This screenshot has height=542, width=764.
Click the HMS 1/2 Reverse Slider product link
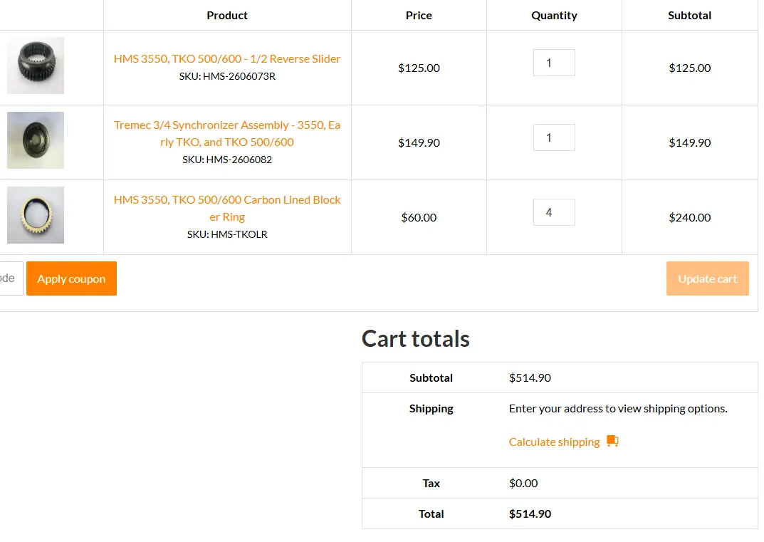227,58
